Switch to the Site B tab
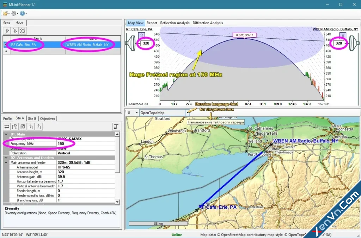Viewport: 361px width, 238px height. [x=32, y=119]
